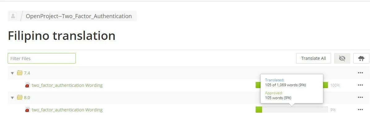Toggle the hidden strings eye icon button
This screenshot has width=370, height=116.
342,58
